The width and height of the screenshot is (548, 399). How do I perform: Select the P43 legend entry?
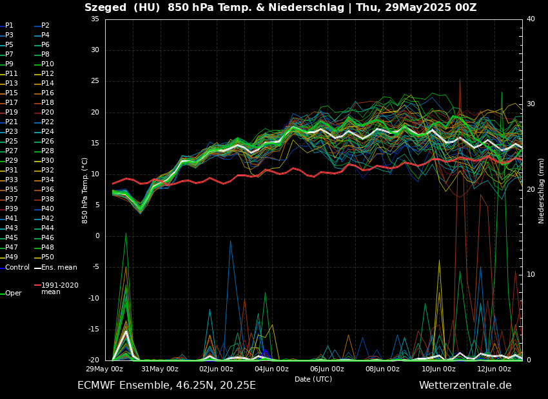(x=12, y=228)
